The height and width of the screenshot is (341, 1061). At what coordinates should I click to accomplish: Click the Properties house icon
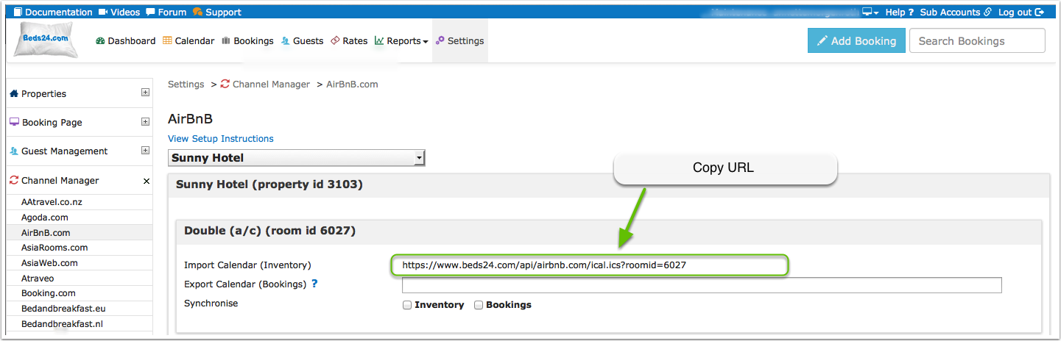point(14,93)
